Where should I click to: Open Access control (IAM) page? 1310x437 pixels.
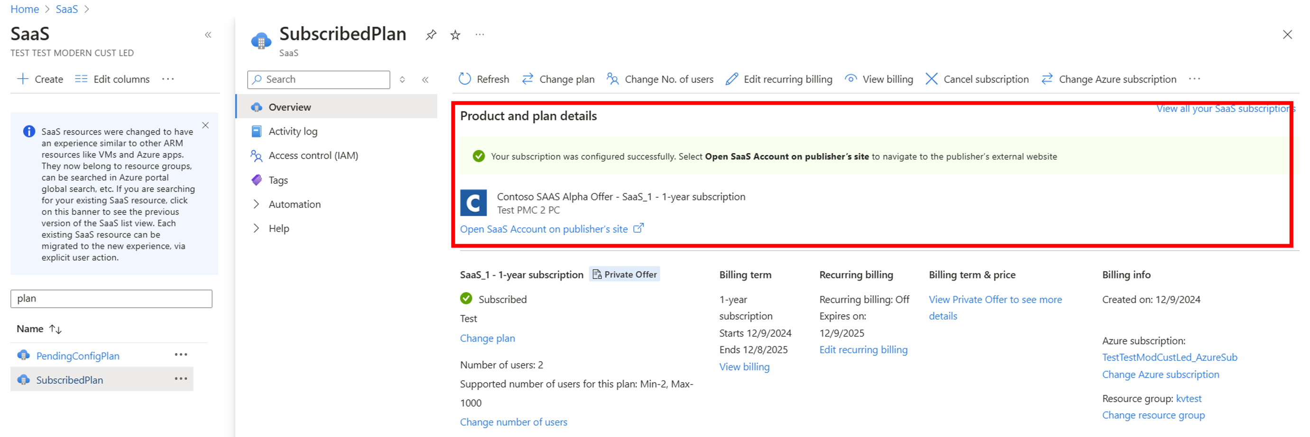tap(313, 155)
